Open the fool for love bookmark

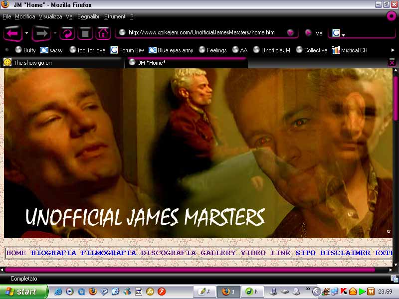pyautogui.click(x=88, y=50)
